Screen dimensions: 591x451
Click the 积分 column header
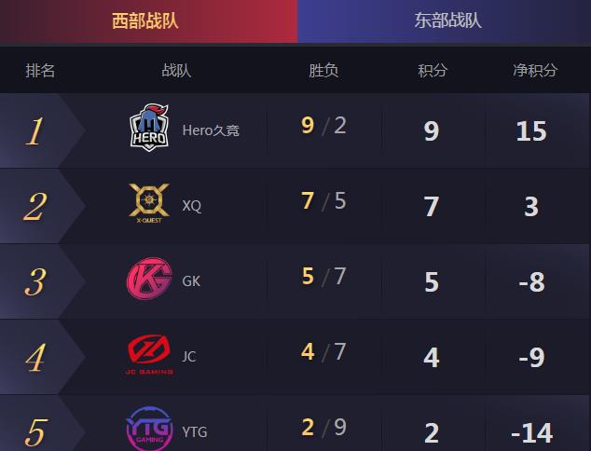(x=433, y=71)
